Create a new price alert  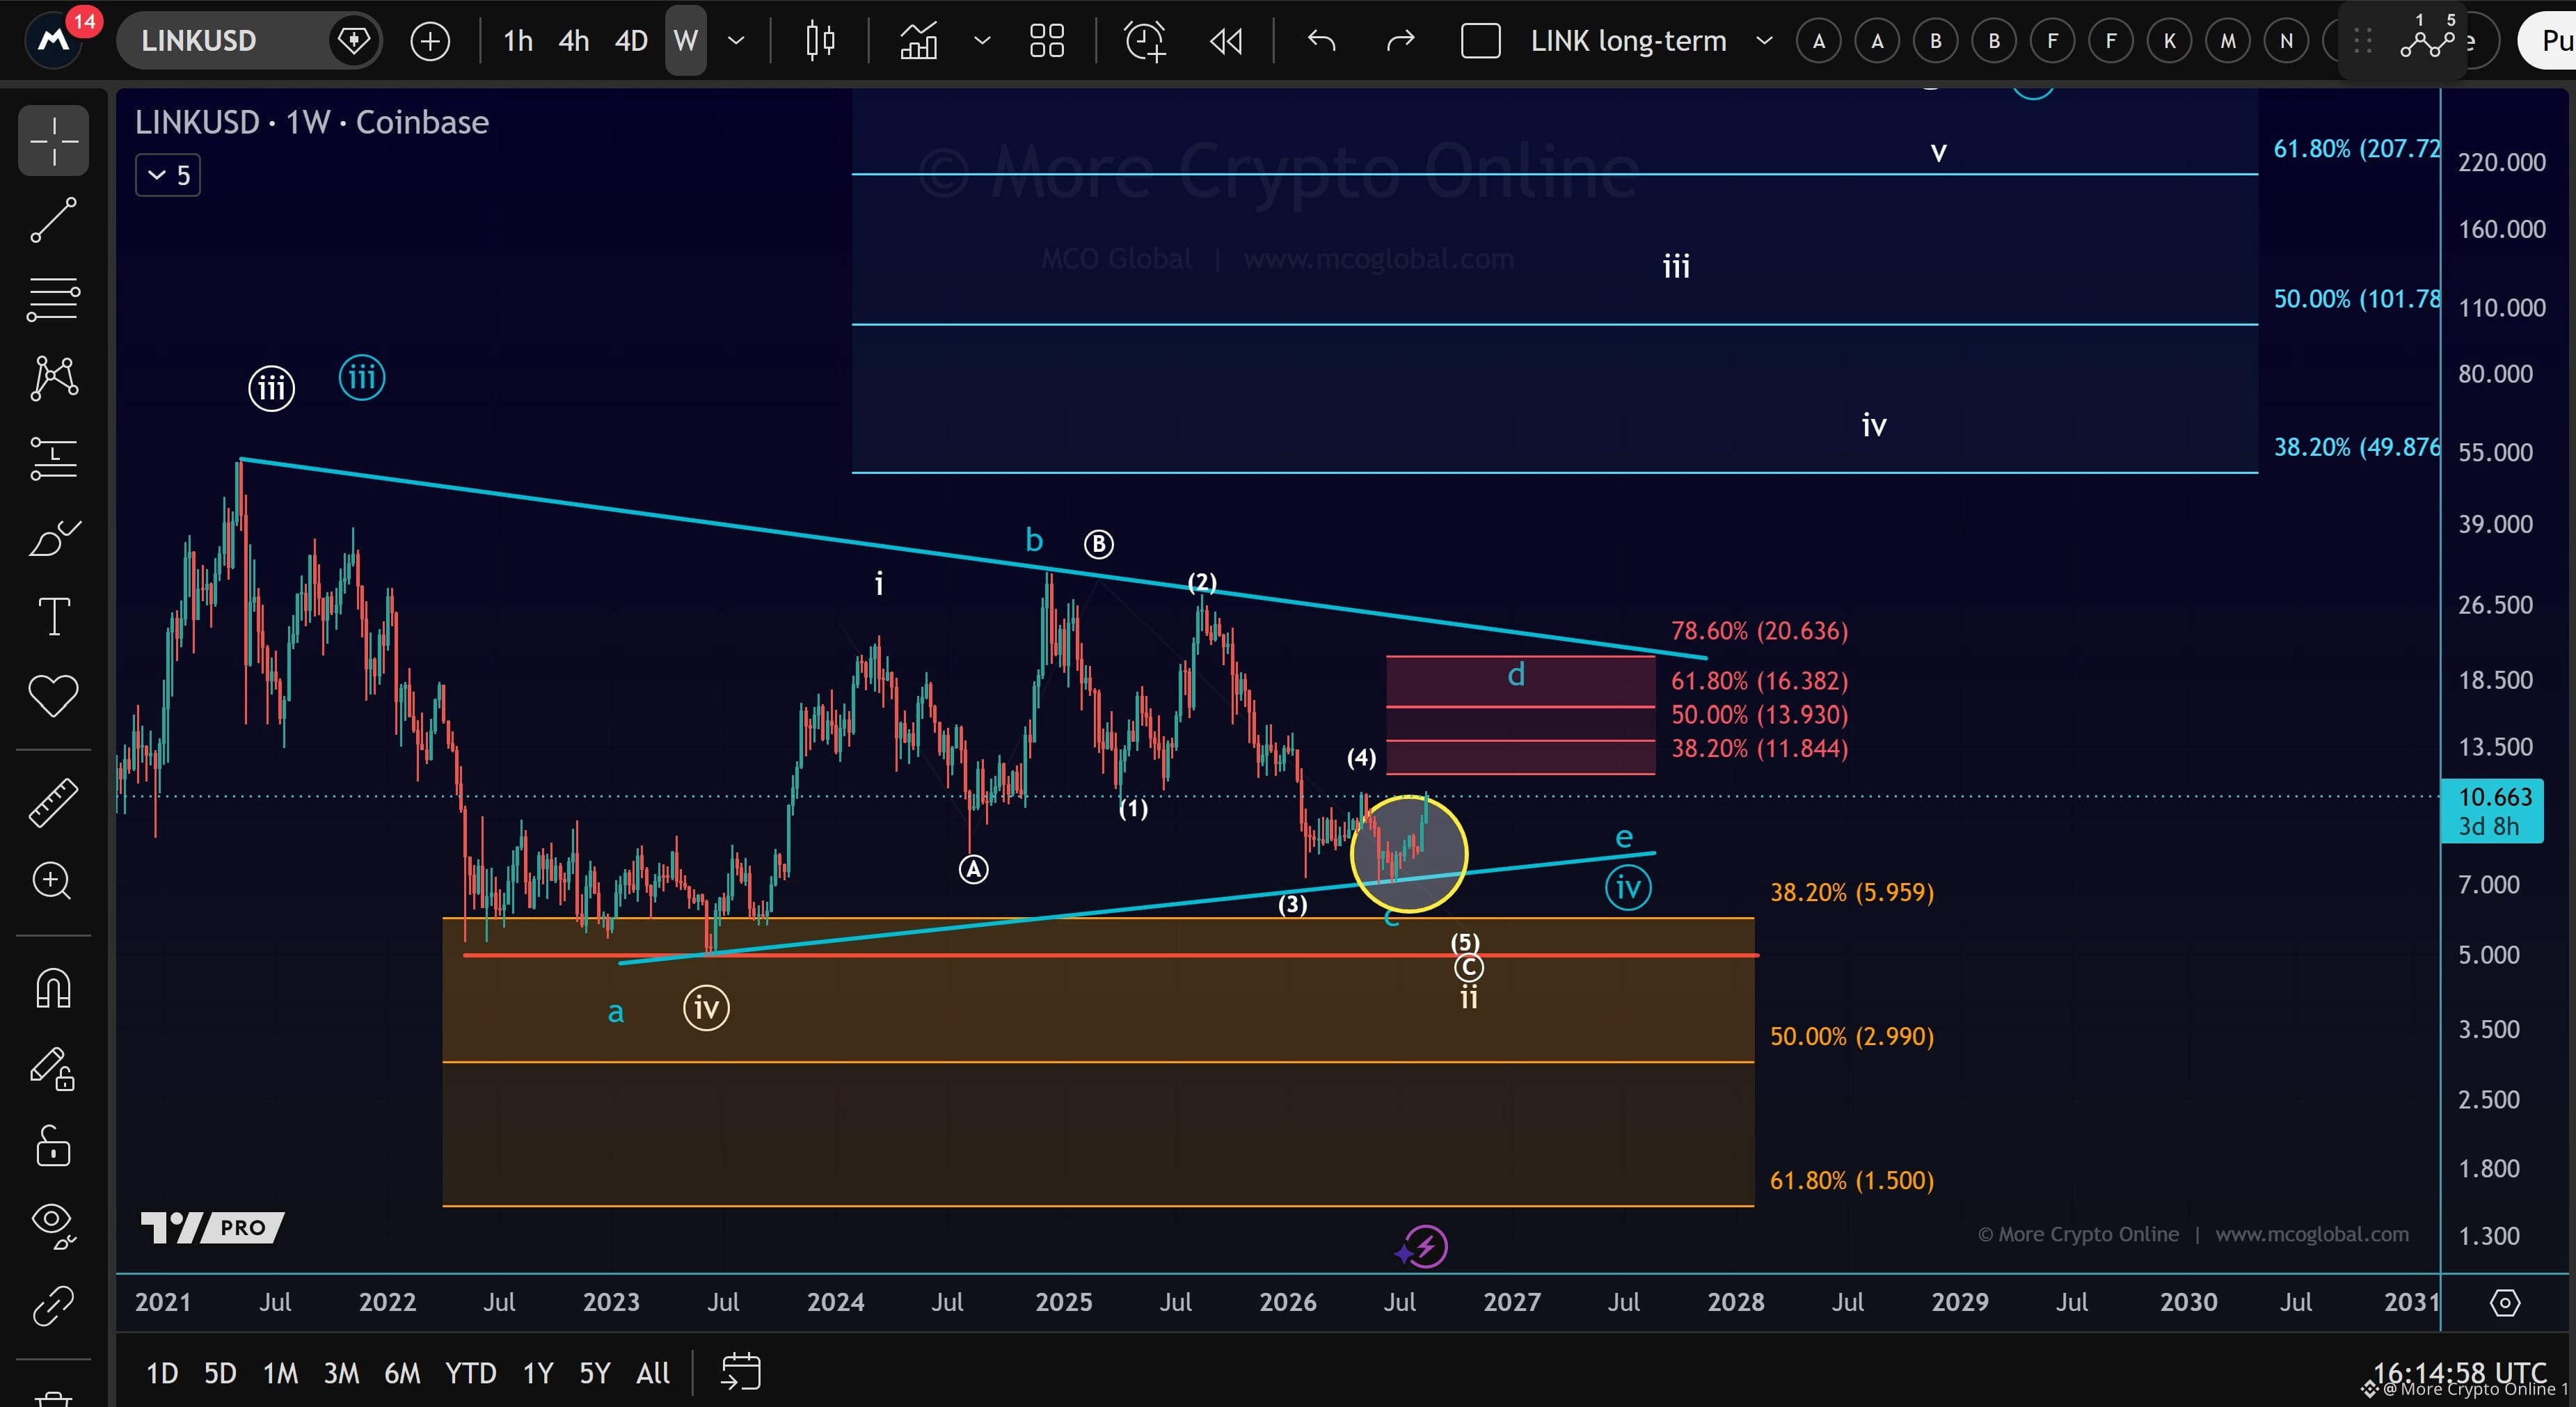(1145, 41)
